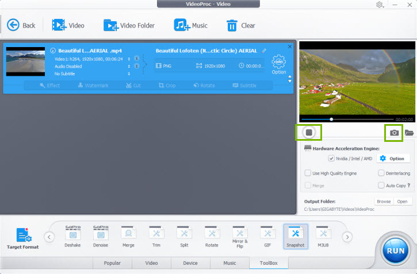Stop playback with the square stop button
Viewport: 417px width, 274px height.
tap(309, 133)
